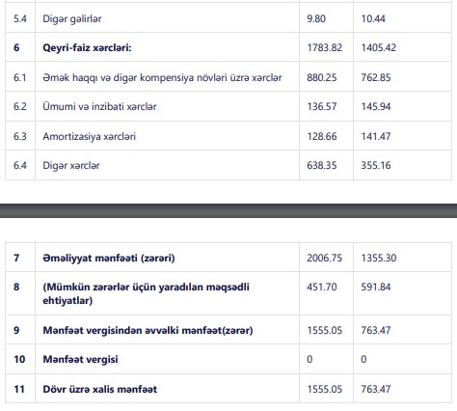Image resolution: width=457 pixels, height=411 pixels.
Task: Click 'Dövr üzrə xalis mənfəət' label
Action: pyautogui.click(x=100, y=389)
